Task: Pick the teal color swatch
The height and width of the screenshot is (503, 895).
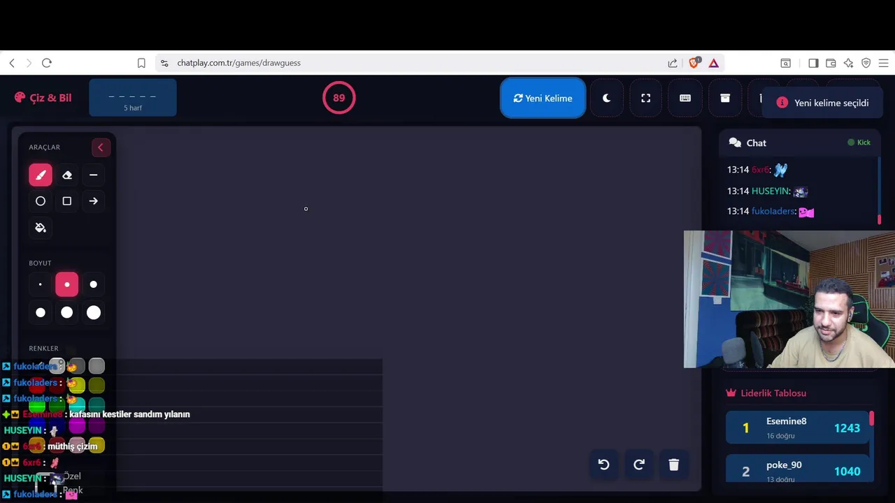Action: coord(96,405)
